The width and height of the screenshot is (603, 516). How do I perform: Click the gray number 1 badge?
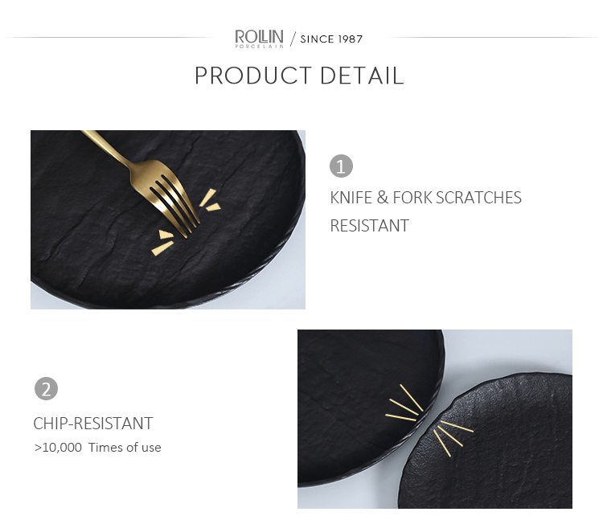[341, 166]
